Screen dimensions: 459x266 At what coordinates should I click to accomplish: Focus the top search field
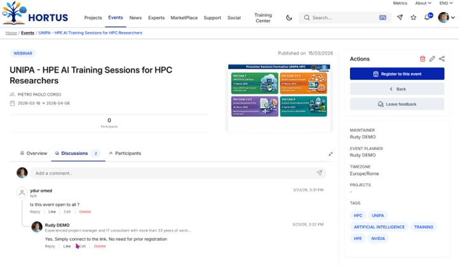pos(345,18)
